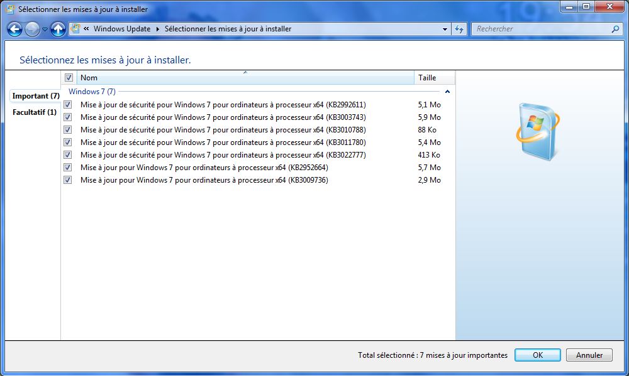Refresh the page with the refresh icon
629x376 pixels.
pos(459,29)
